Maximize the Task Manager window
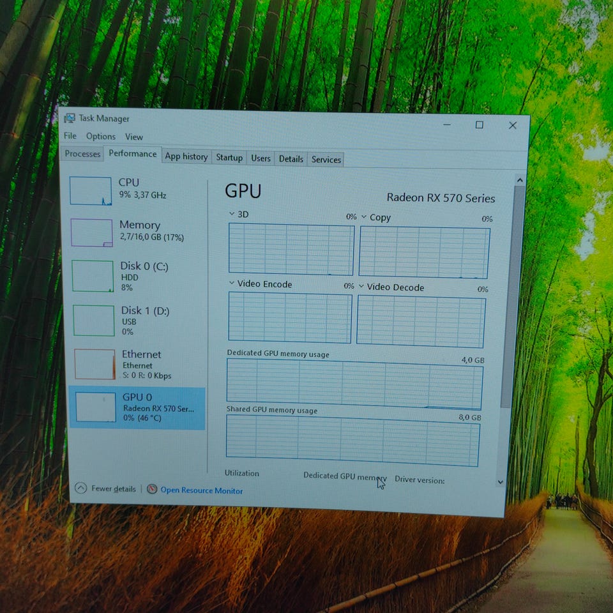This screenshot has width=613, height=613. pyautogui.click(x=480, y=125)
